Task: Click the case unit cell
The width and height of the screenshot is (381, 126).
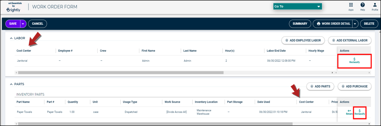Action: click(x=96, y=112)
